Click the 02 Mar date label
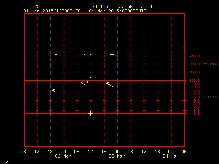Image resolution: width=219 pixels, height=164 pixels. point(63,156)
